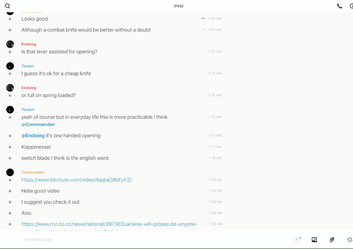Click the @Endsieg mention
The height and width of the screenshot is (249, 353).
coord(33,136)
